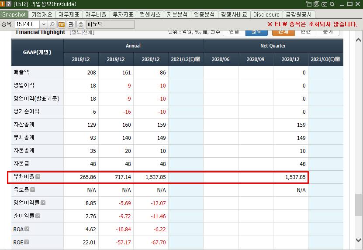Open the 컨센서스 tab

[x=150, y=14]
